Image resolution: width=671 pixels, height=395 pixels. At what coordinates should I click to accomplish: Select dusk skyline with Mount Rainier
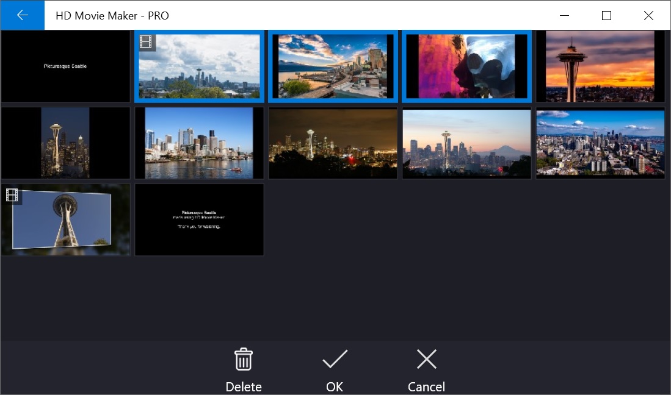(x=467, y=143)
